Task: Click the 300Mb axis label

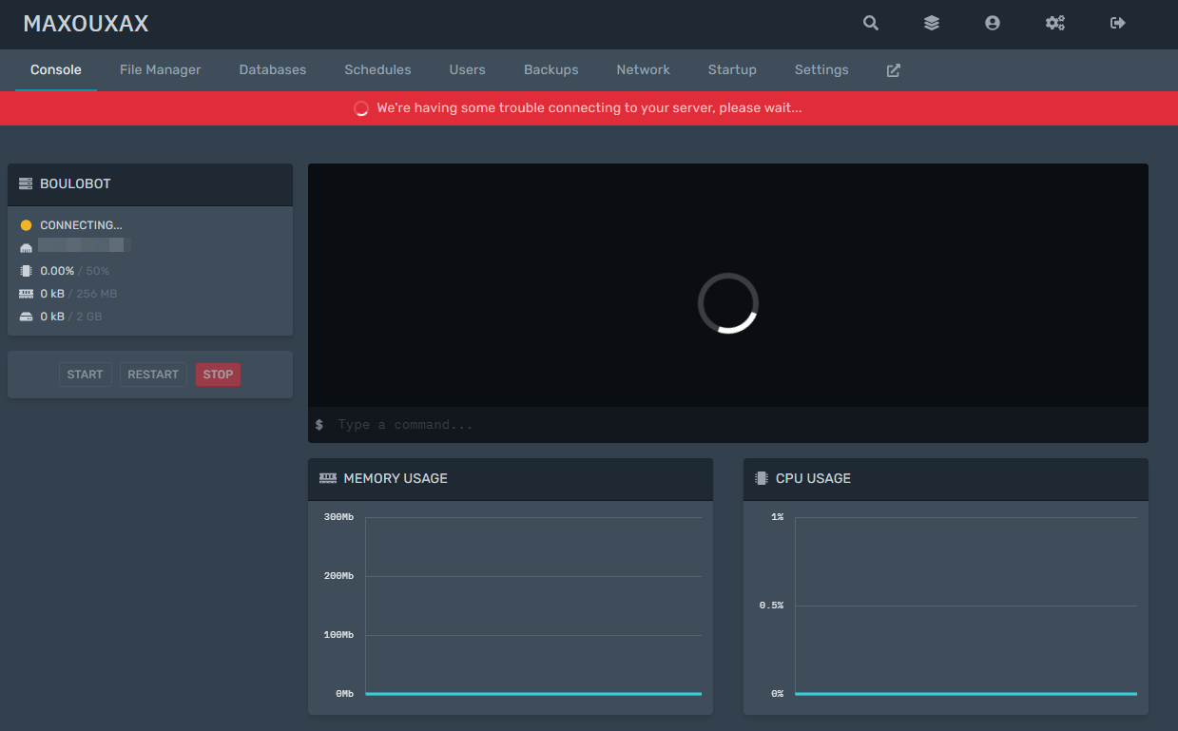Action: [338, 517]
